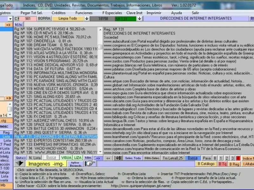This screenshot has width=254, height=190.
Task: Click the pink field showing 981
Action: coord(28,19)
